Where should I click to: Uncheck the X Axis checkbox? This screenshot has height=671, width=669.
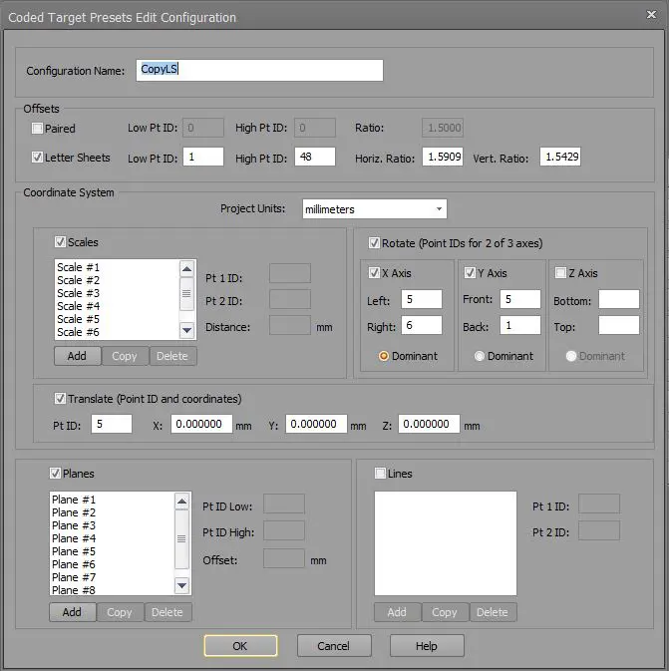(374, 272)
